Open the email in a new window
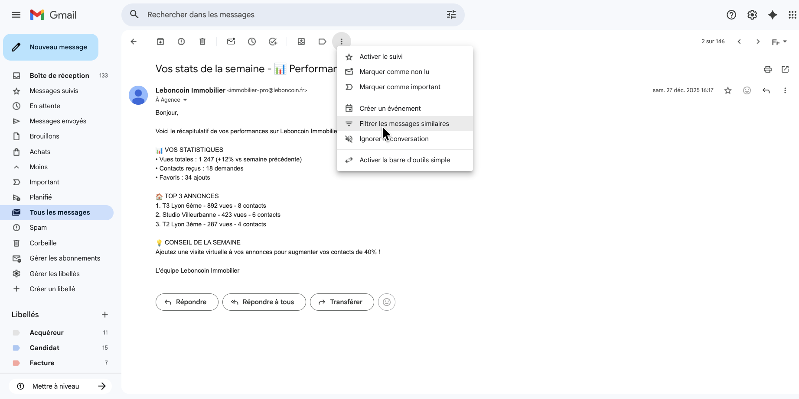Viewport: 799px width, 399px height. pyautogui.click(x=785, y=69)
